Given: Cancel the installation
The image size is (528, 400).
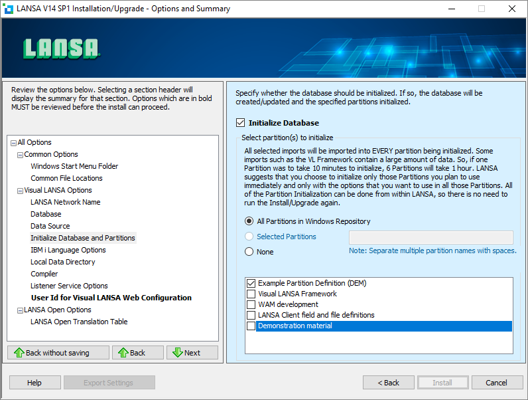Looking at the screenshot, I should click(x=497, y=383).
